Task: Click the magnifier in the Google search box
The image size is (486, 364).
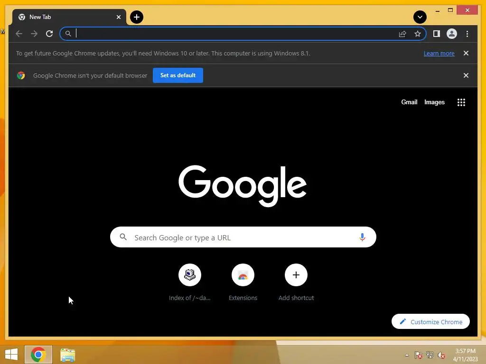Action: click(x=123, y=237)
